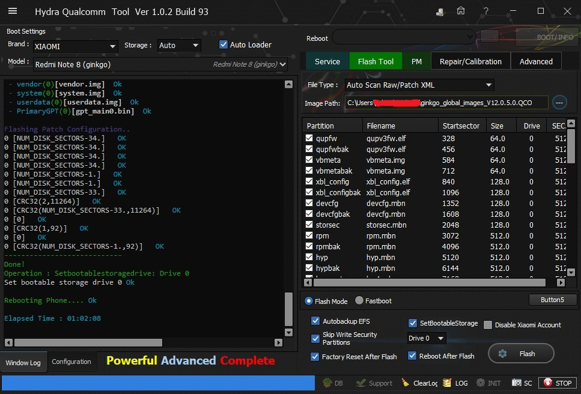Click the home icon in title bar
Image resolution: width=581 pixels, height=394 pixels.
461,11
